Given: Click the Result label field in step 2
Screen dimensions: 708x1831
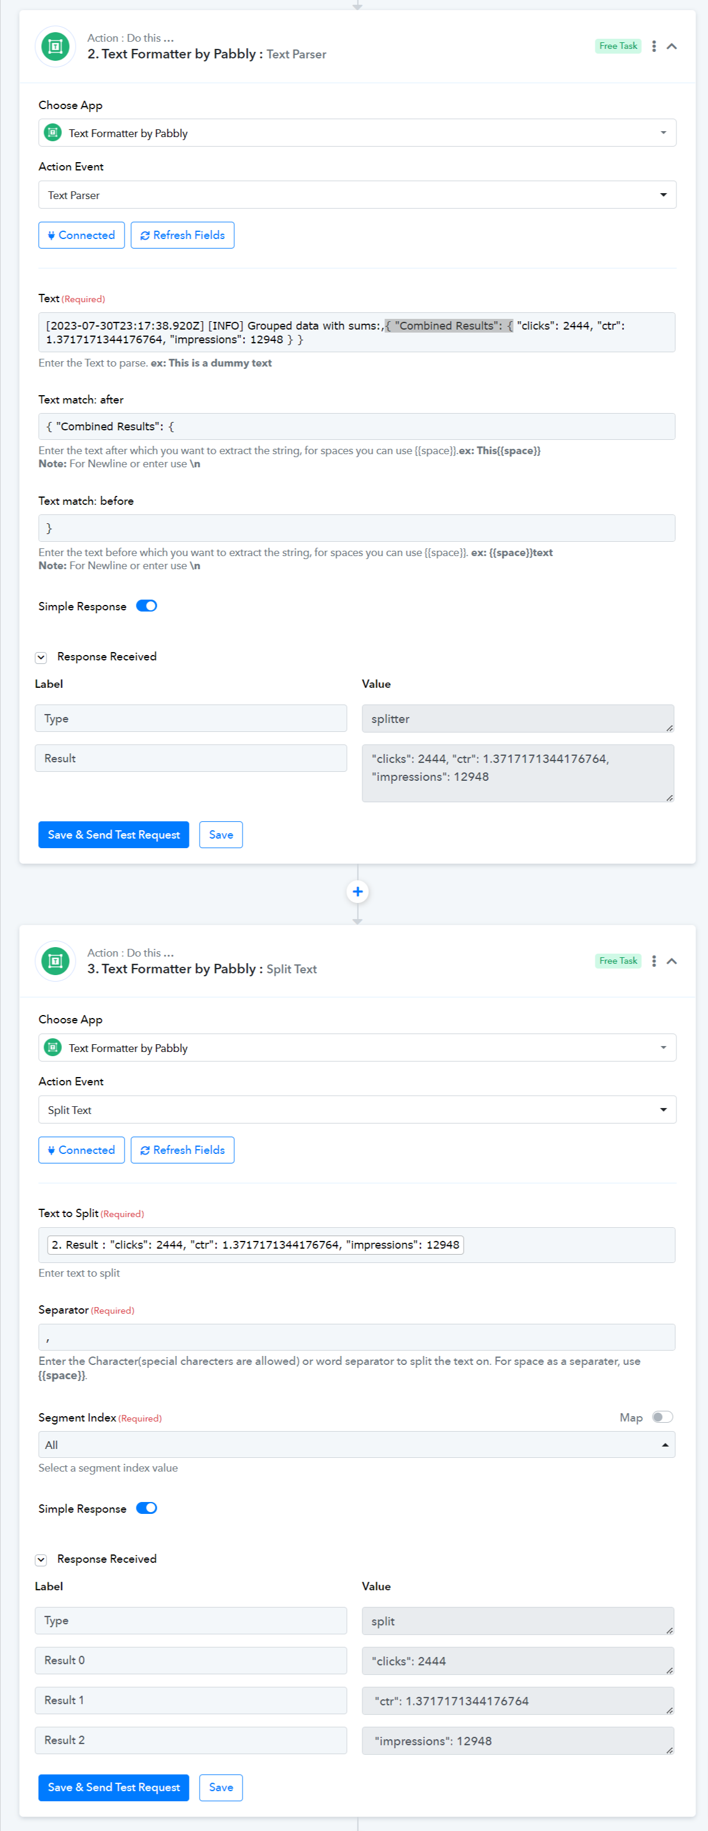Looking at the screenshot, I should (x=191, y=758).
